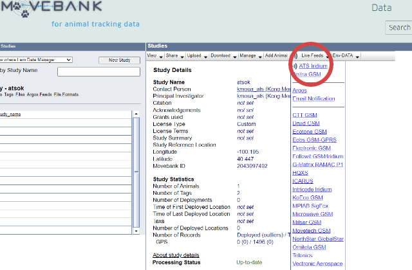Image resolution: width=412 pixels, height=270 pixels.
Task: Open the HQXS feed link
Action: pos(300,173)
